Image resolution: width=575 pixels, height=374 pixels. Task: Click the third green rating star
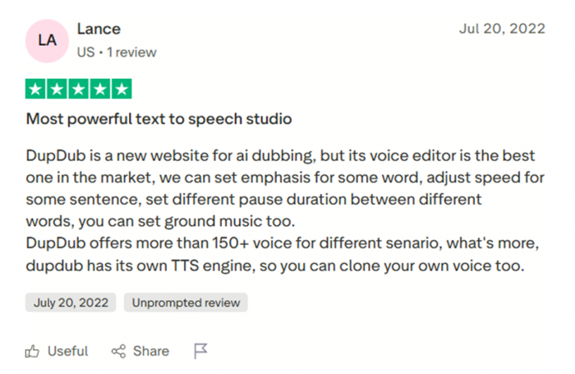79,89
